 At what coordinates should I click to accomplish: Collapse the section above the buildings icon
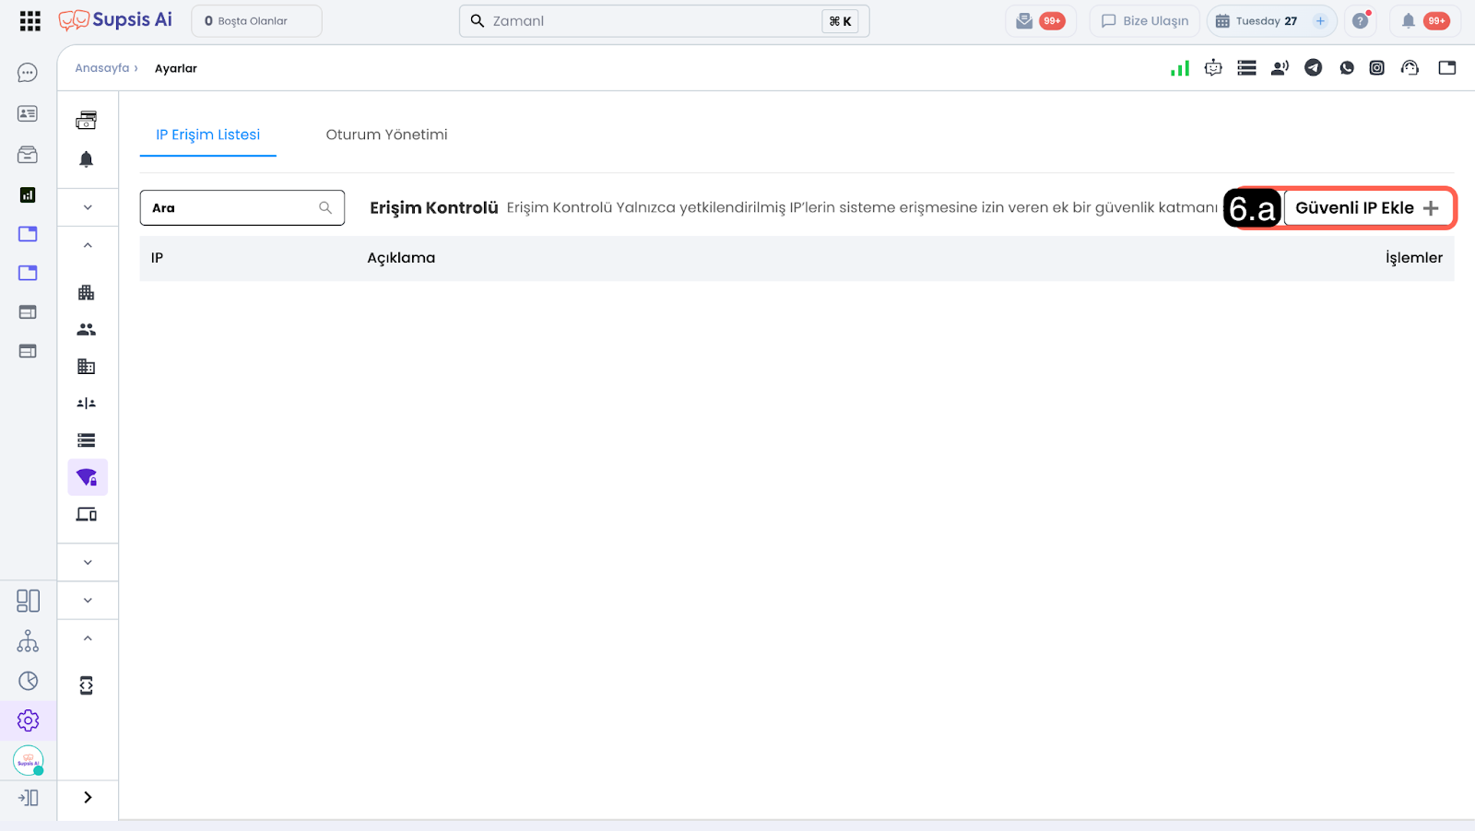[88, 245]
